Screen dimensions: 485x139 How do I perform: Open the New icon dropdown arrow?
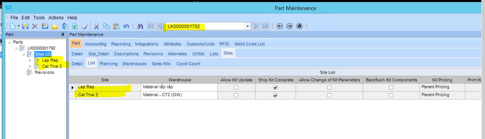19,26
